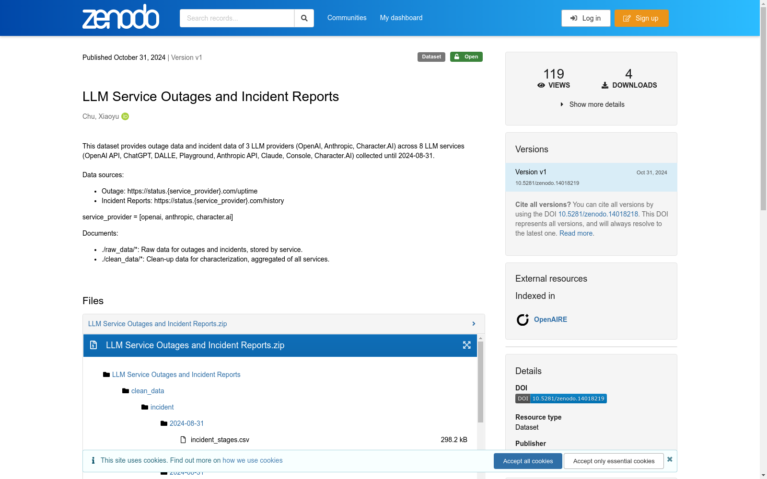Image resolution: width=767 pixels, height=479 pixels.
Task: Expand the file preview to fullscreen
Action: (466, 345)
